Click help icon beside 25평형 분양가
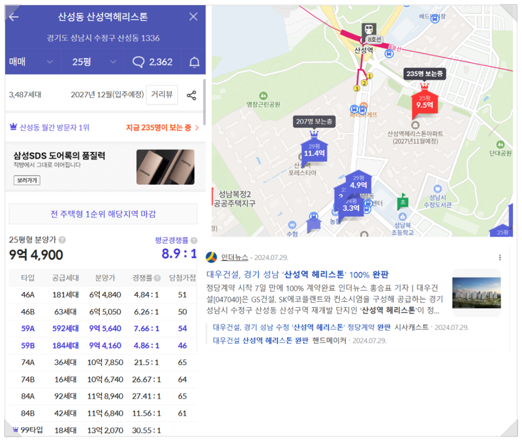Viewport: 522px width, 441px height. click(x=62, y=240)
